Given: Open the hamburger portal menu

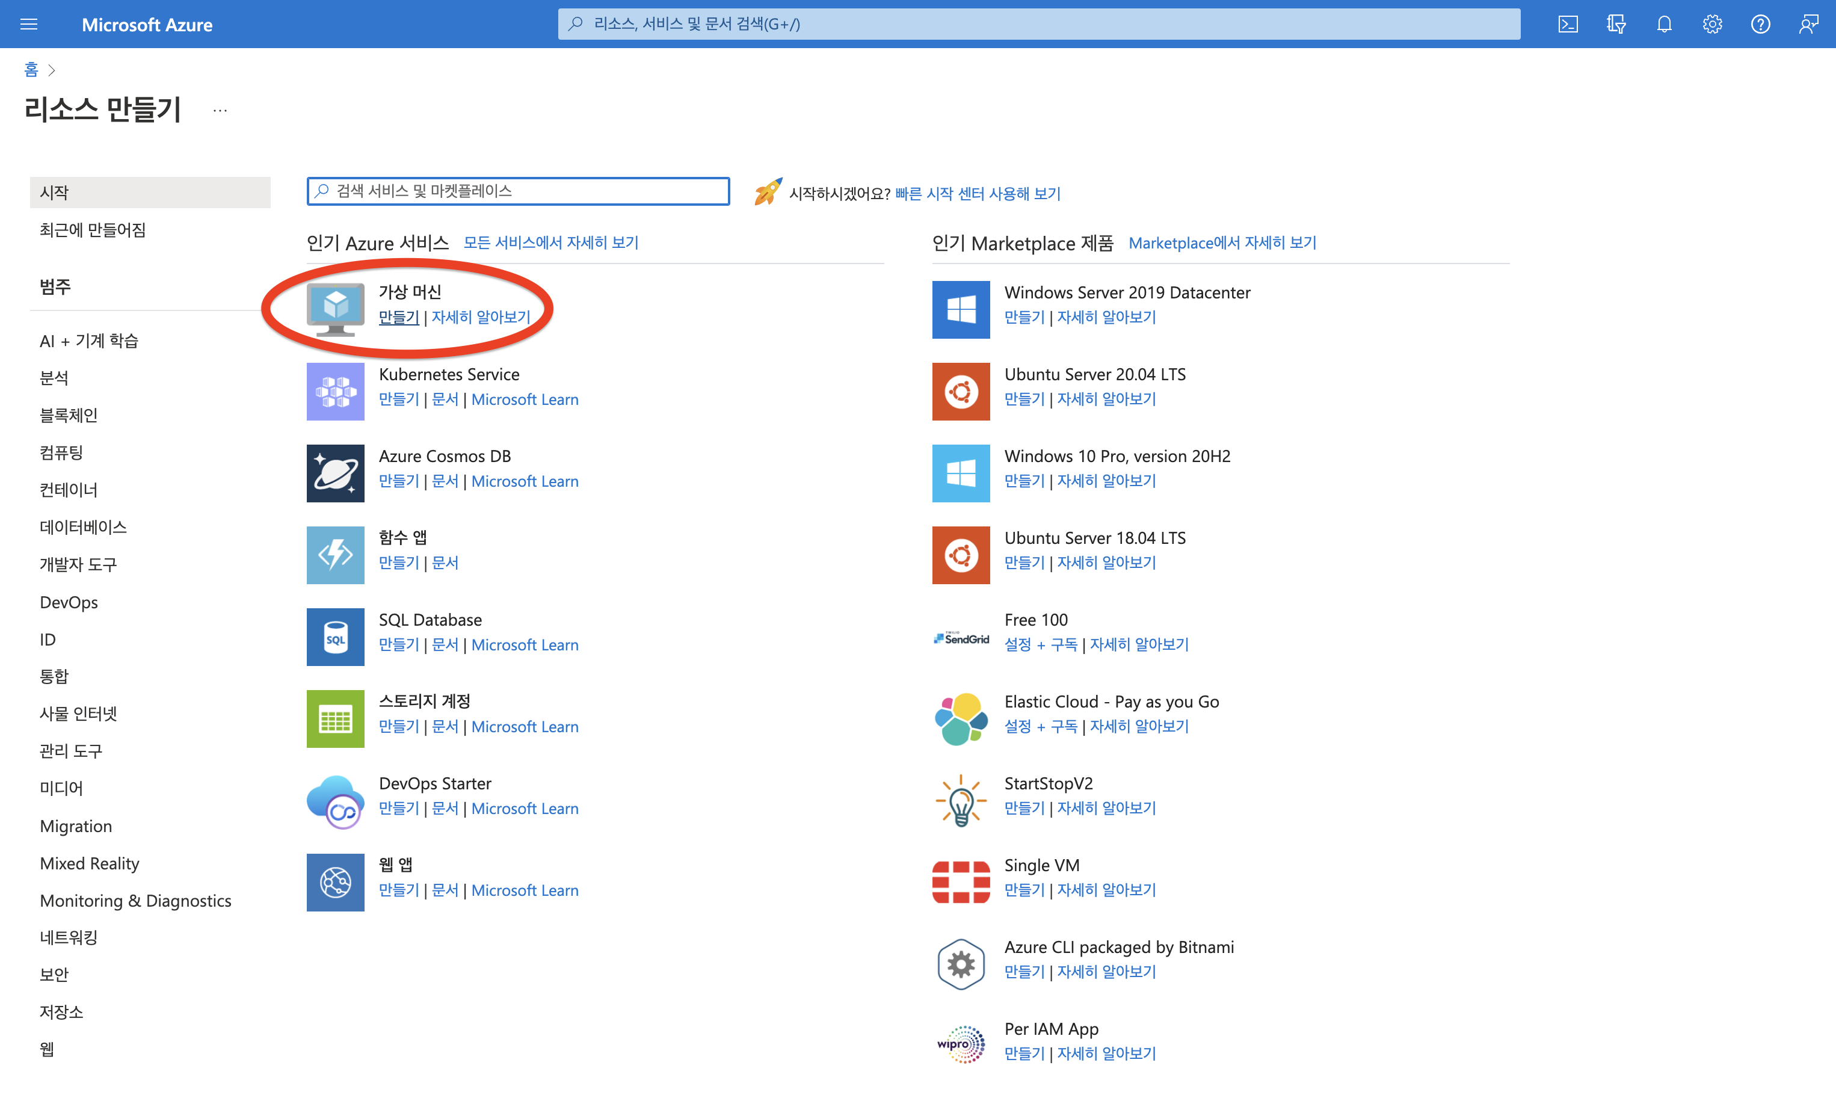Looking at the screenshot, I should click(29, 25).
